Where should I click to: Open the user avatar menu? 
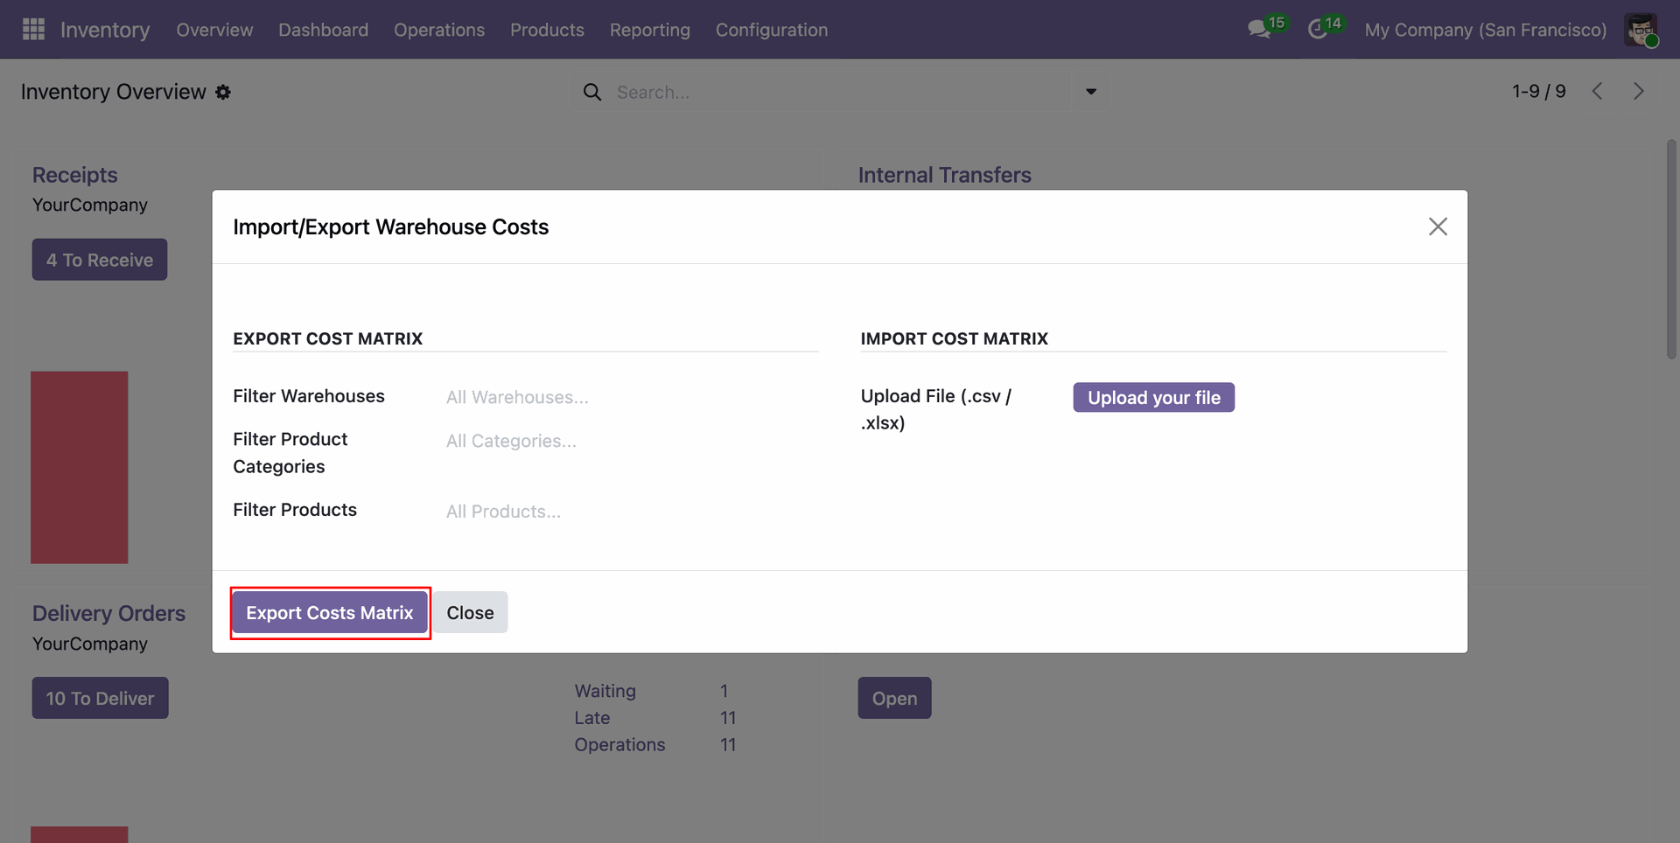1641,30
